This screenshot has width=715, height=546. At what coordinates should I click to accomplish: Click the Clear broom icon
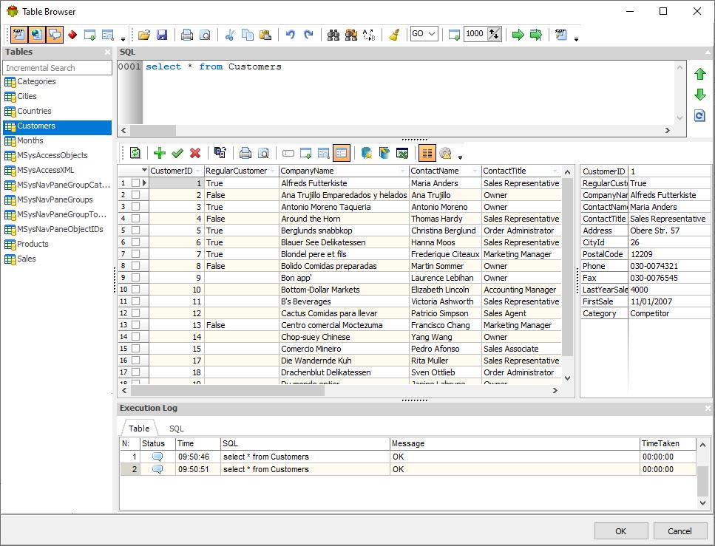[x=394, y=35]
